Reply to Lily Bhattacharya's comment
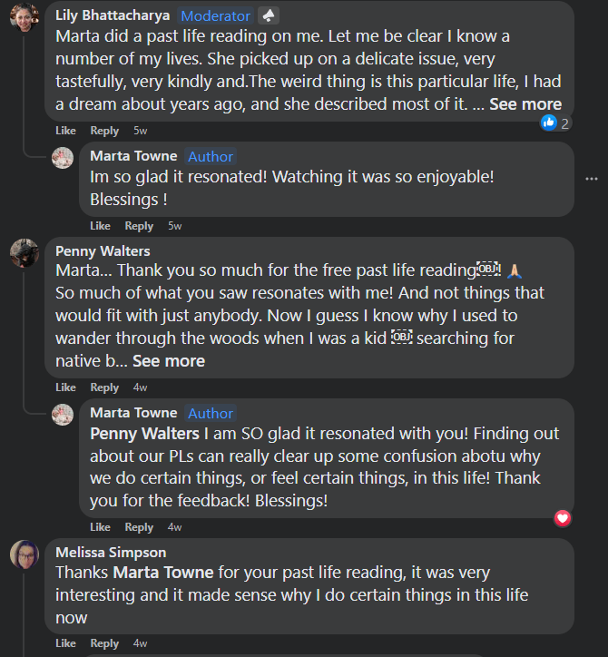 click(104, 131)
